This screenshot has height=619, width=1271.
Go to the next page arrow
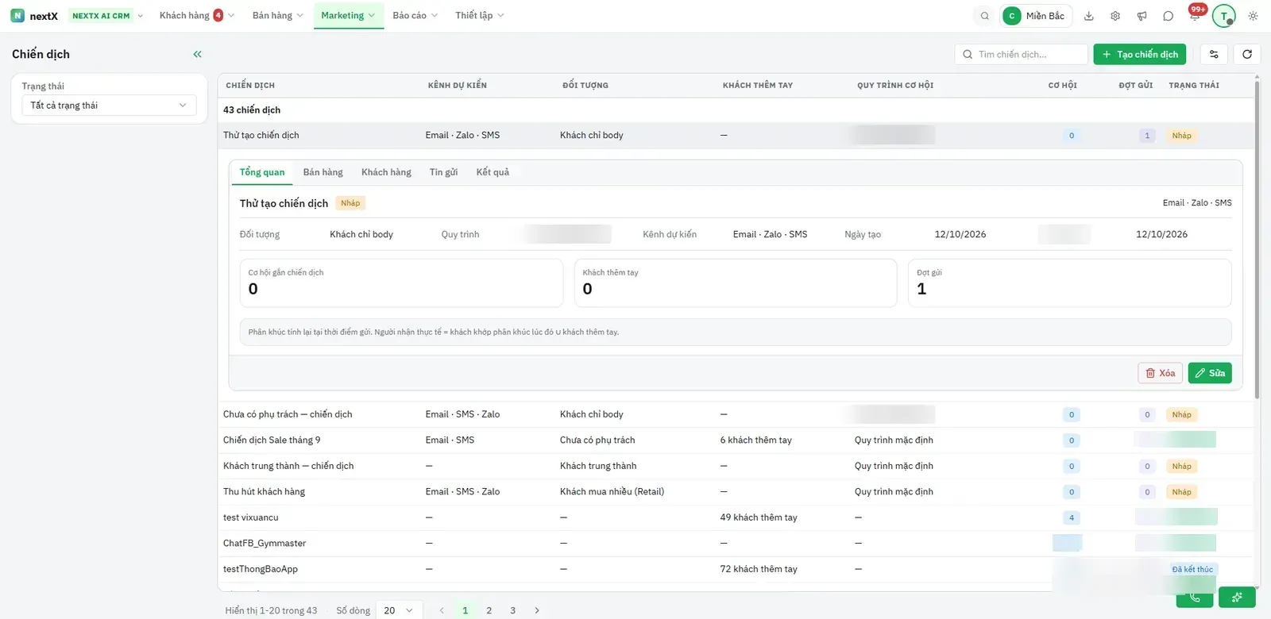[537, 610]
